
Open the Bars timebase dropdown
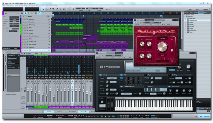click(99, 8)
